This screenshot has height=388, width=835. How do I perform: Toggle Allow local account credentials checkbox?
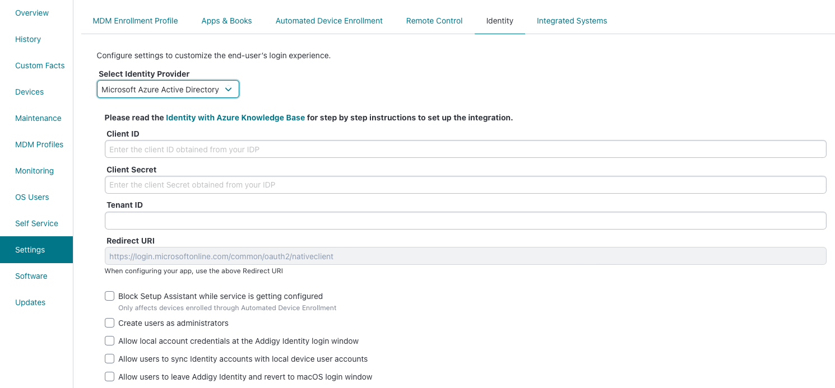click(110, 341)
